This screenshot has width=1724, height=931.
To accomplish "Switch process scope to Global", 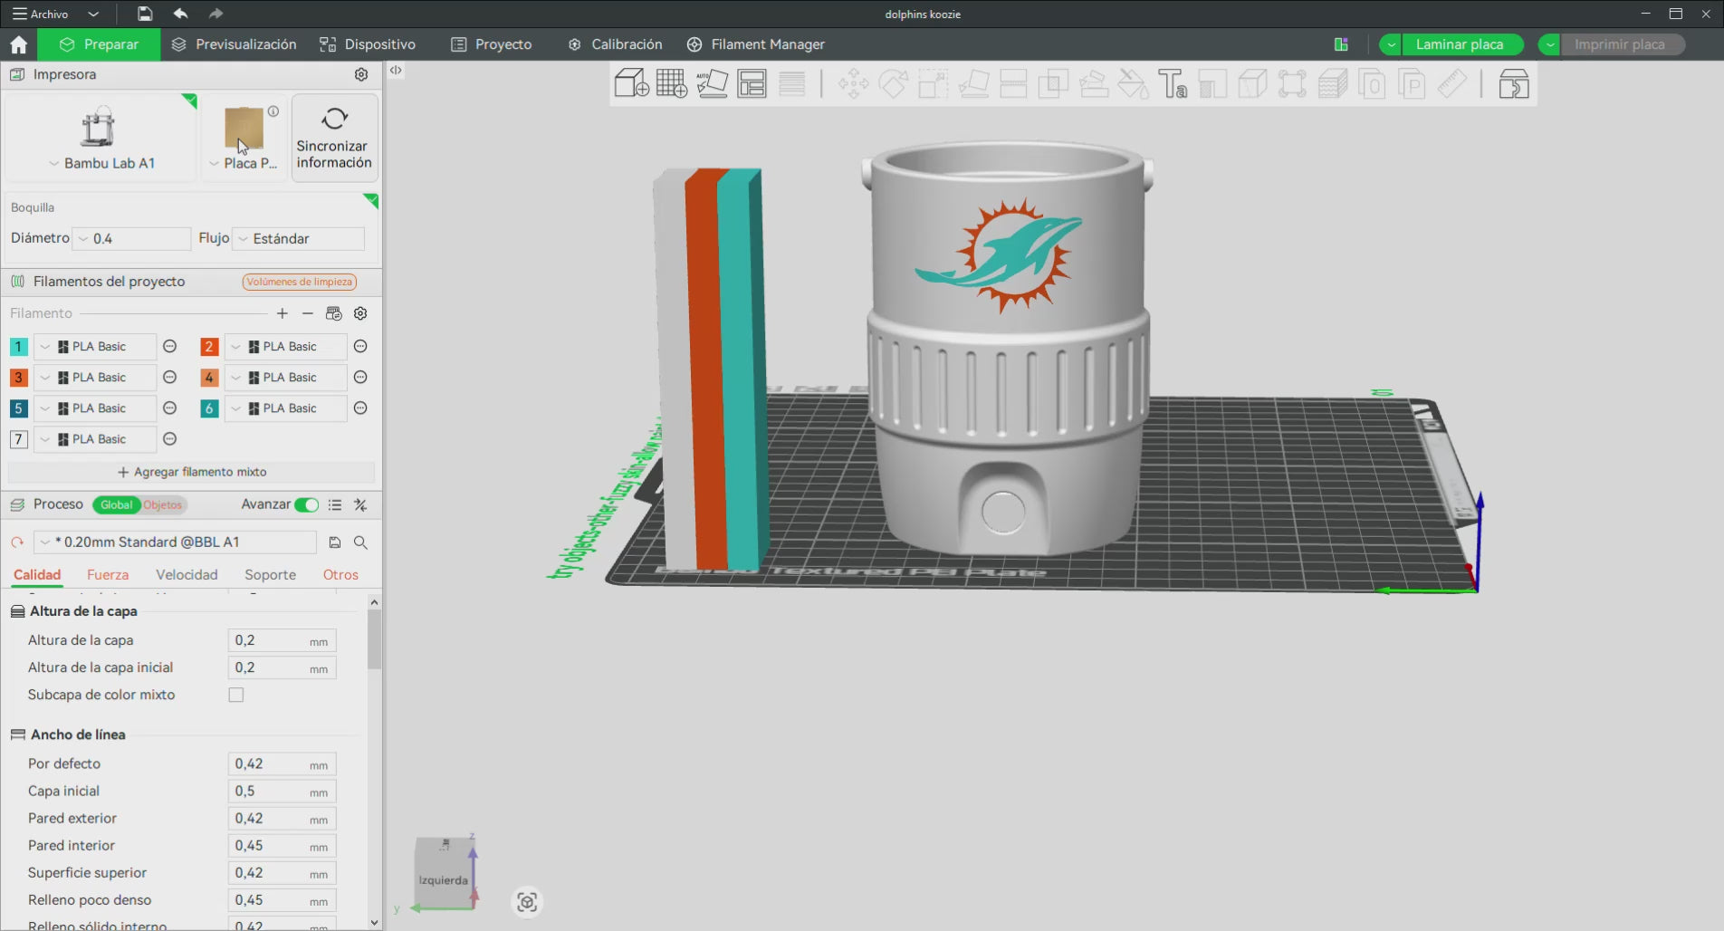I will pyautogui.click(x=116, y=504).
